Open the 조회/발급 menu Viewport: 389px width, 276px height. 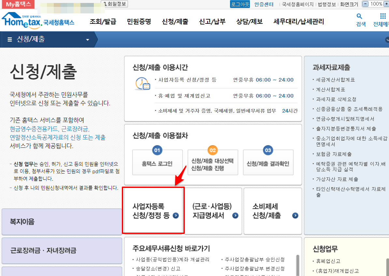click(103, 22)
